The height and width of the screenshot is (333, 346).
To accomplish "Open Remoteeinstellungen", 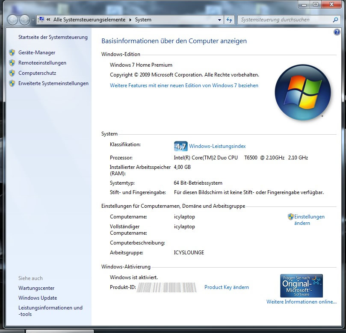I will click(x=42, y=63).
